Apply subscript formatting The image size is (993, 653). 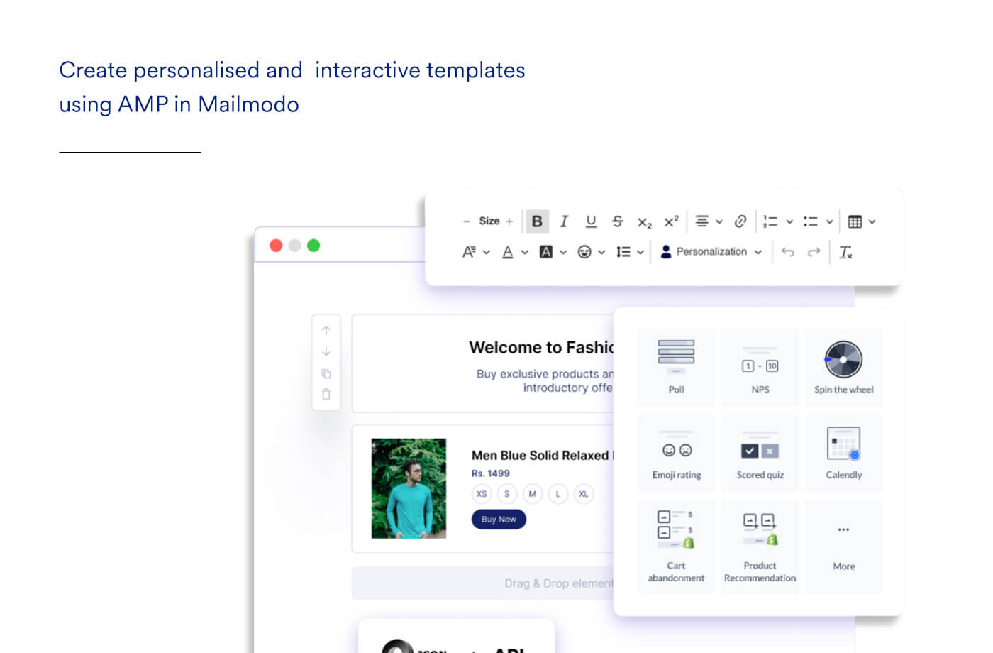coord(644,222)
